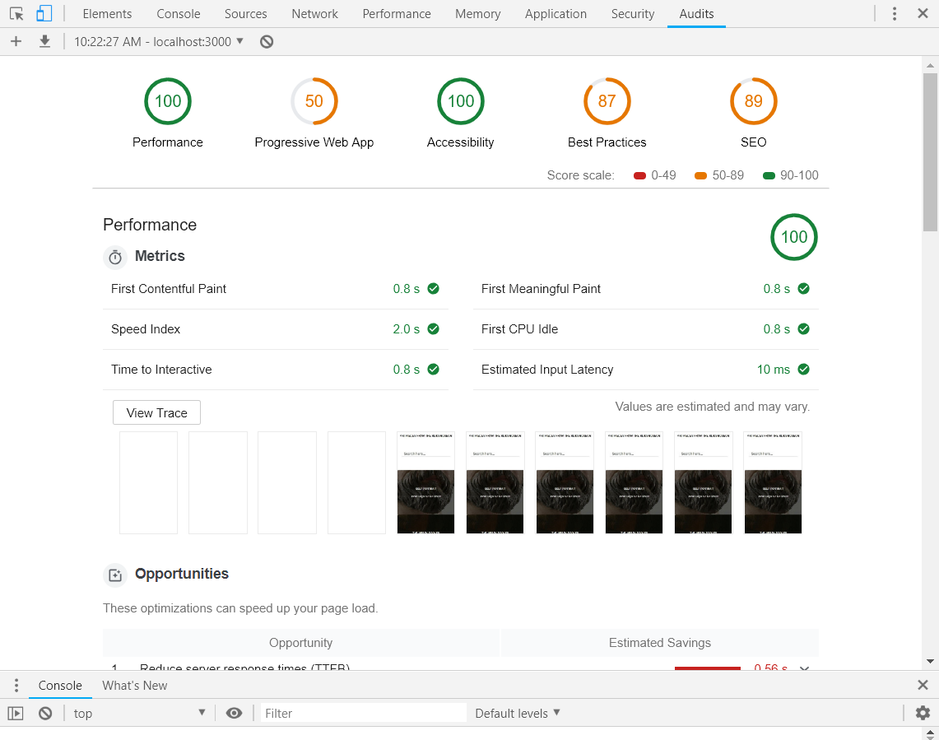
Task: Switch to the Elements tab
Action: click(107, 14)
